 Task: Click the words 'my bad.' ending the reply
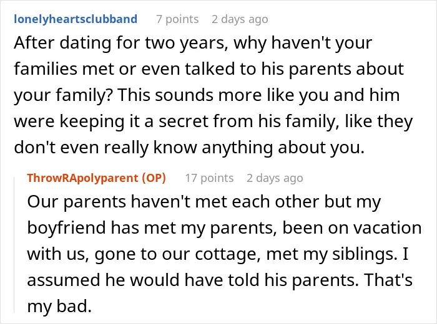(59, 306)
